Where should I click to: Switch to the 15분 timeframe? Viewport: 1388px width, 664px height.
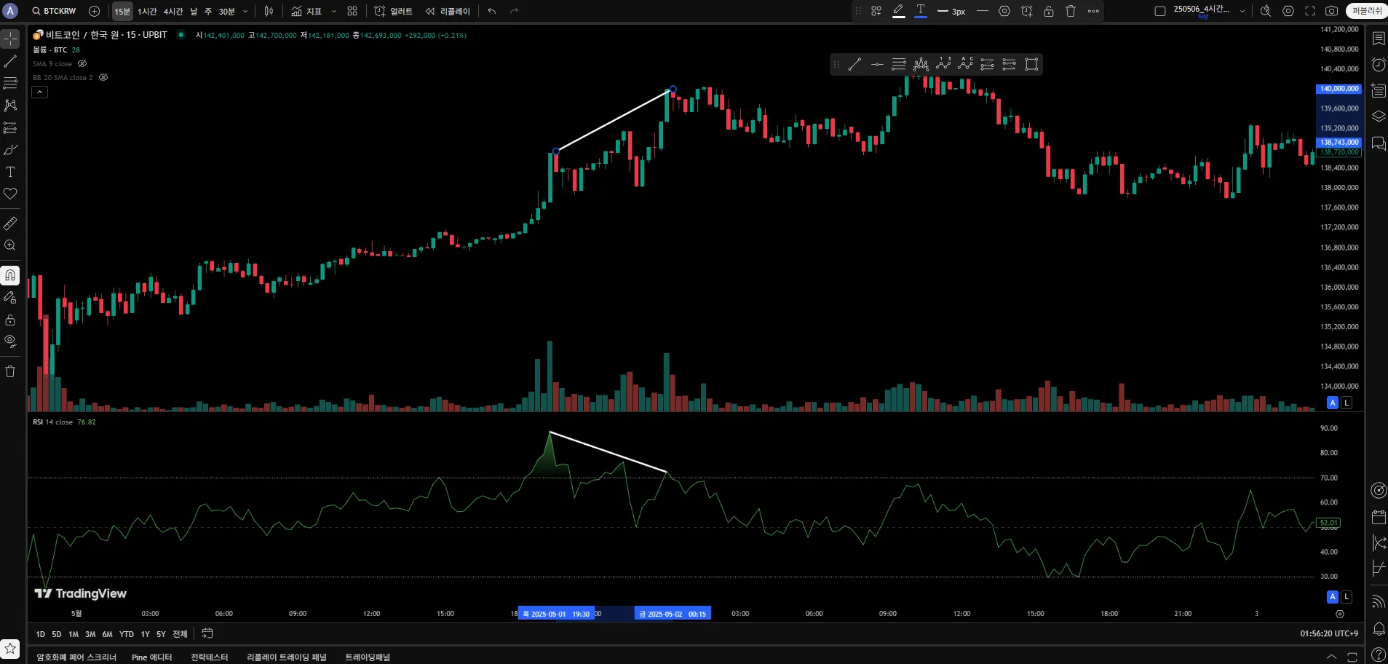(122, 12)
